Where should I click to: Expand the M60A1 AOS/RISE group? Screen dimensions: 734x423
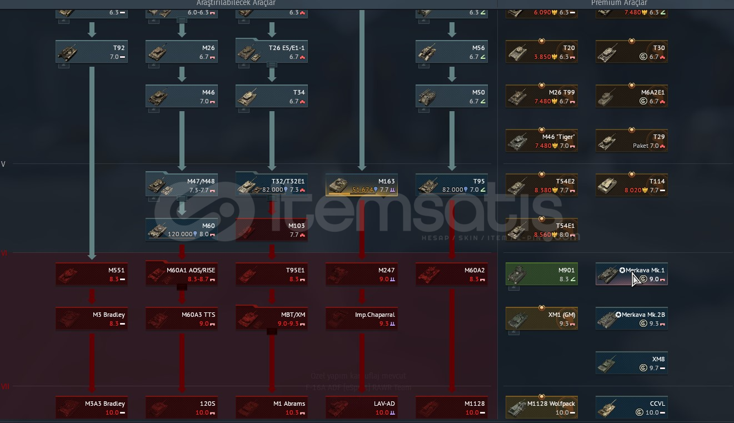coord(182,287)
